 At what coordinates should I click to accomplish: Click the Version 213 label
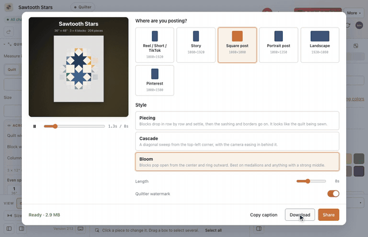pos(63,228)
